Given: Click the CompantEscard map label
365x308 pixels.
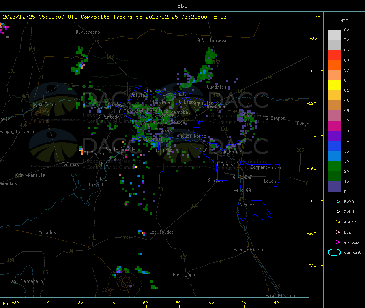Looking at the screenshot, I should click(266, 167).
